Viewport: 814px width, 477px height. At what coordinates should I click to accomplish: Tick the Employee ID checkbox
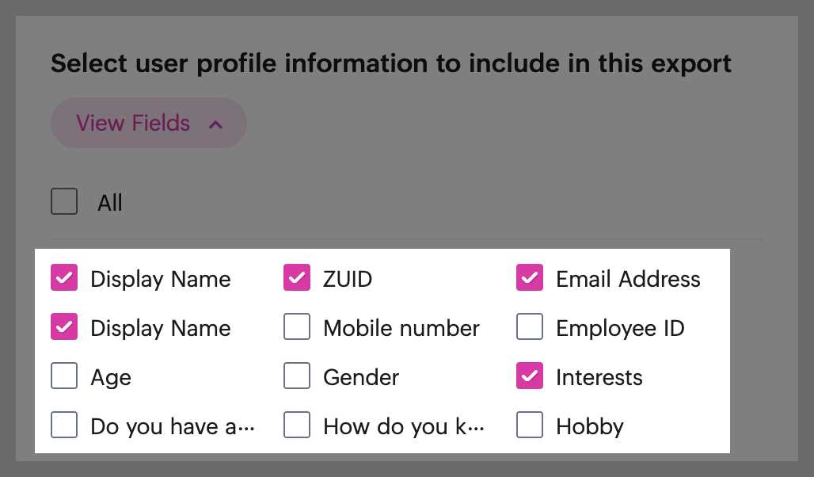[x=530, y=326]
